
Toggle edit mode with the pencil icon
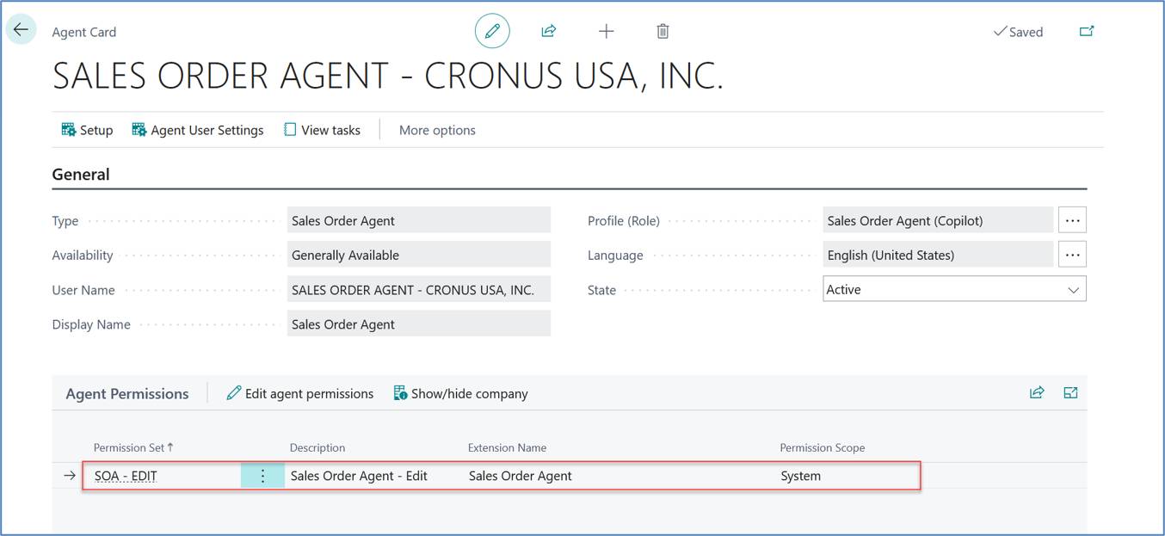[492, 31]
